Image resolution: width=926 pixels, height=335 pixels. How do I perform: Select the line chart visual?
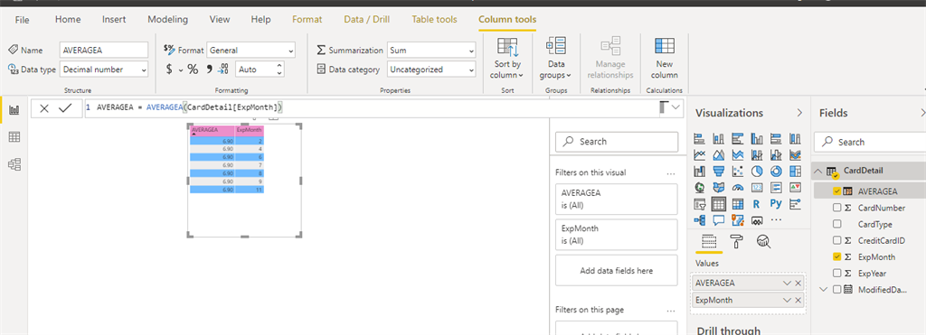(700, 155)
